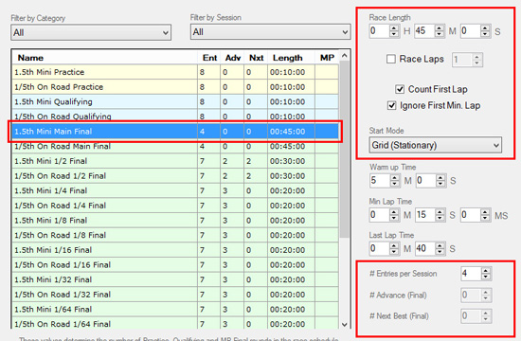Adjust Min Lap Time minutes spinner
This screenshot has height=341, width=521.
click(x=394, y=215)
